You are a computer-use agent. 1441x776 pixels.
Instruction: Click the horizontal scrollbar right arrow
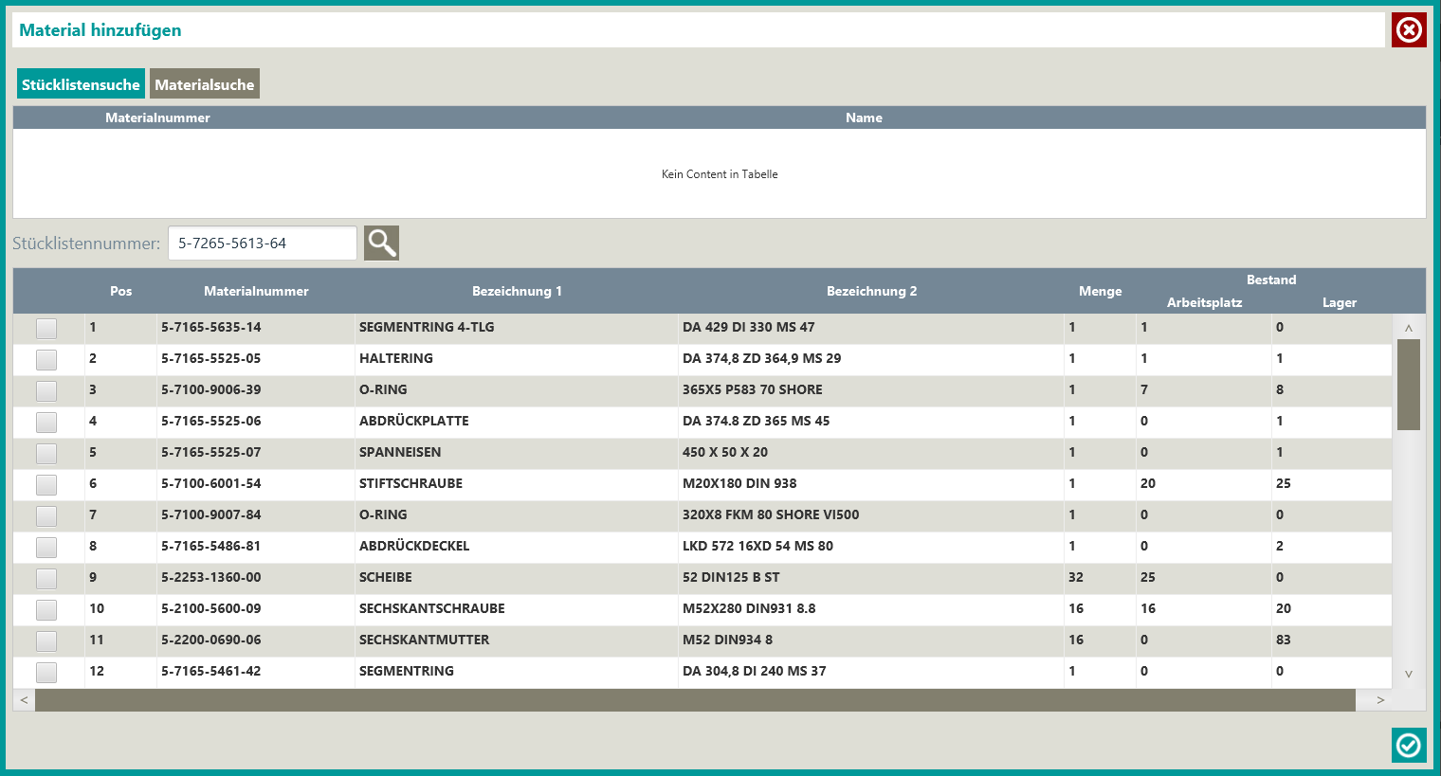[x=1380, y=700]
